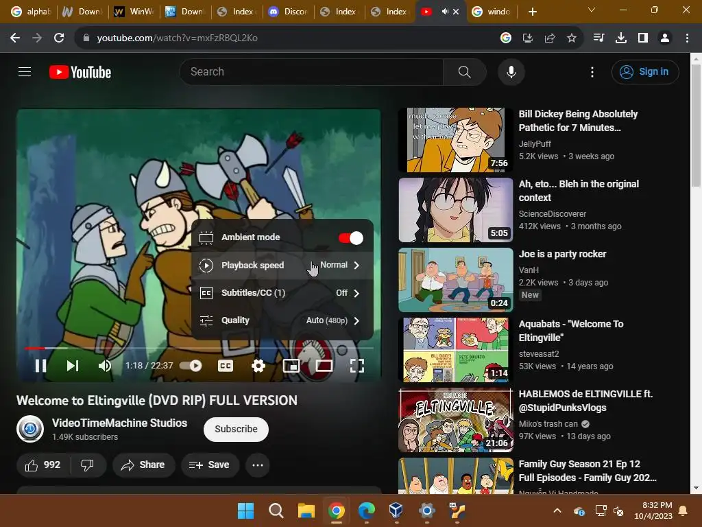
Task: Expand Normal playback speed chevron
Action: coord(356,266)
